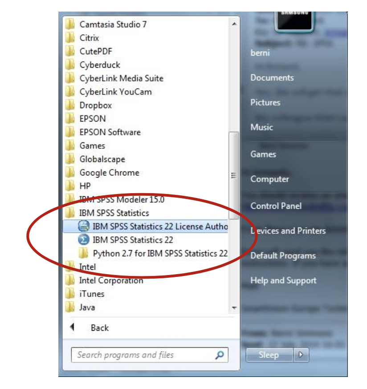Click the HP folder icon
This screenshot has height=389, width=367.
(70, 186)
